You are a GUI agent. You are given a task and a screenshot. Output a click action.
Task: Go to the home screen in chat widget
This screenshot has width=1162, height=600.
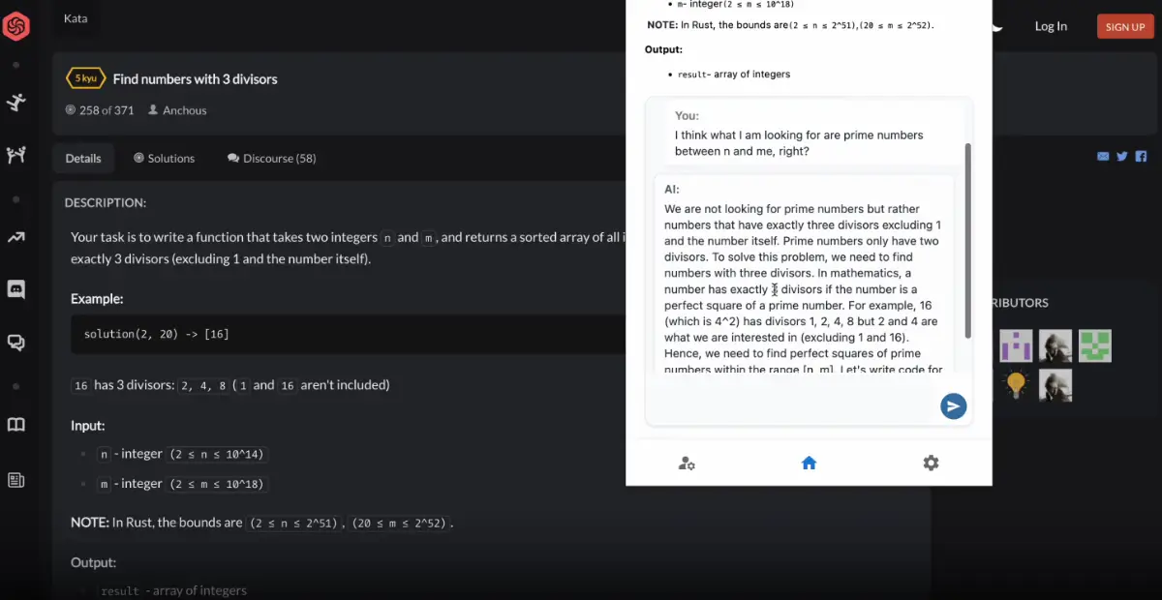tap(809, 463)
